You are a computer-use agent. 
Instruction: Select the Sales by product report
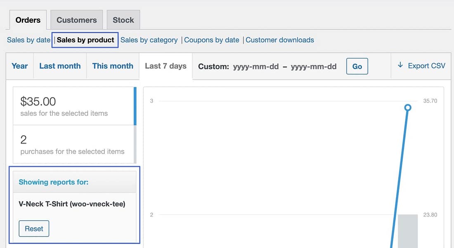coord(85,40)
